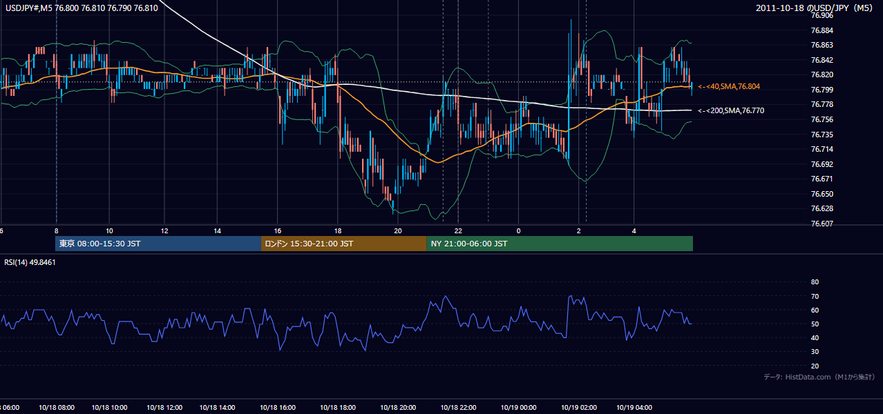883x414 pixels.
Task: Click price axis value 76.884
Action: point(822,30)
